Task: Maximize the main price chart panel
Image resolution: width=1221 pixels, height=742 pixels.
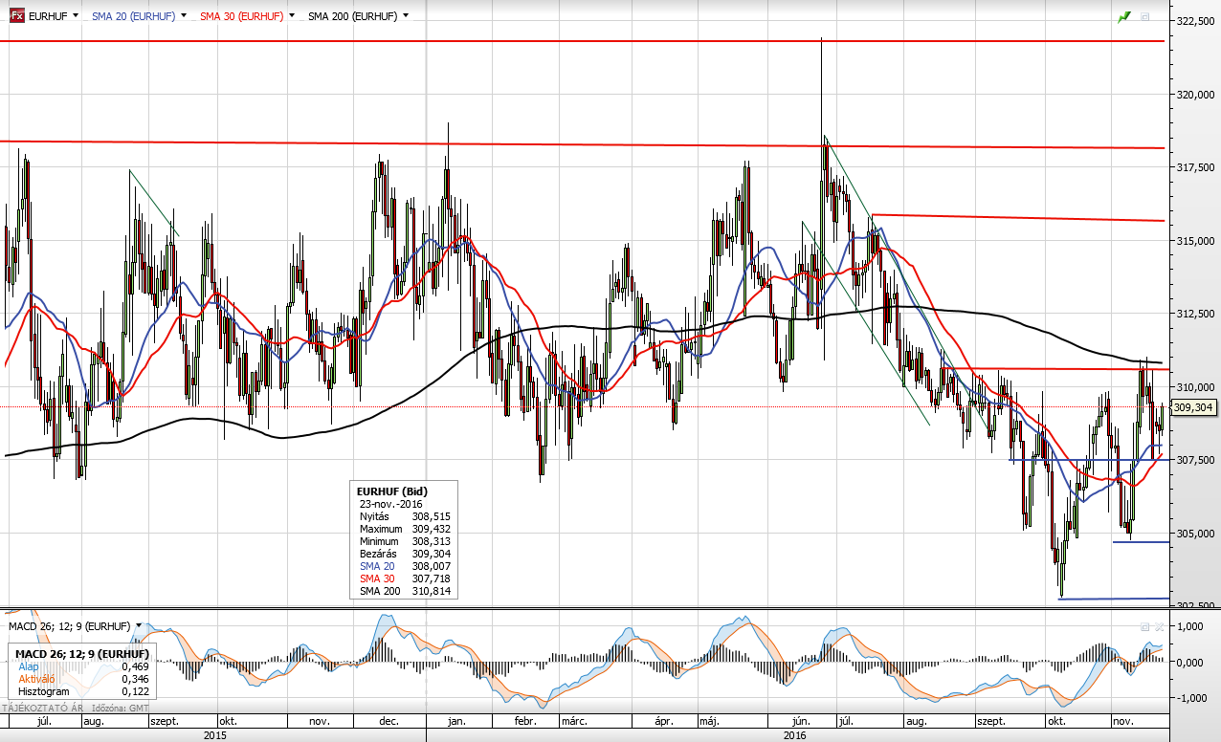Action: 1145,17
